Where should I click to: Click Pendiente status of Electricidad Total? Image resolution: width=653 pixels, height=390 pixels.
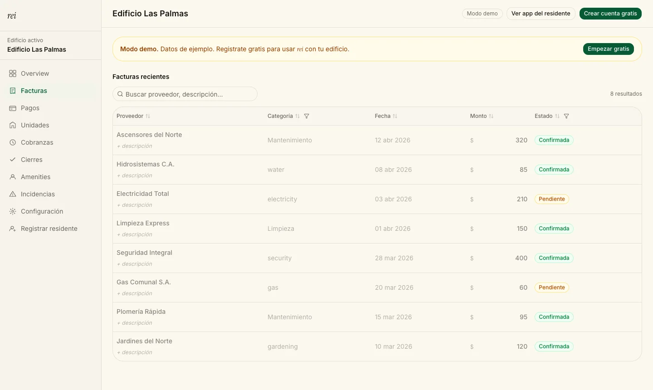pos(552,199)
